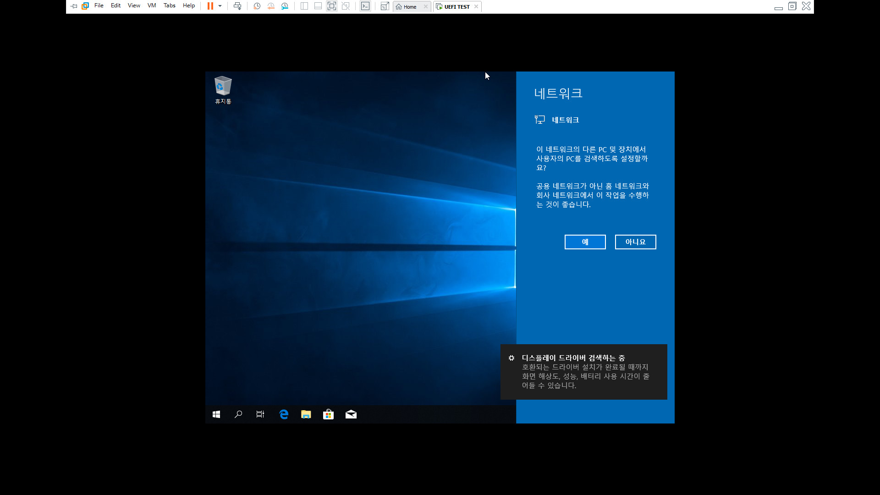Click the Microsoft Store taskbar icon
Image resolution: width=880 pixels, height=495 pixels.
[x=328, y=414]
